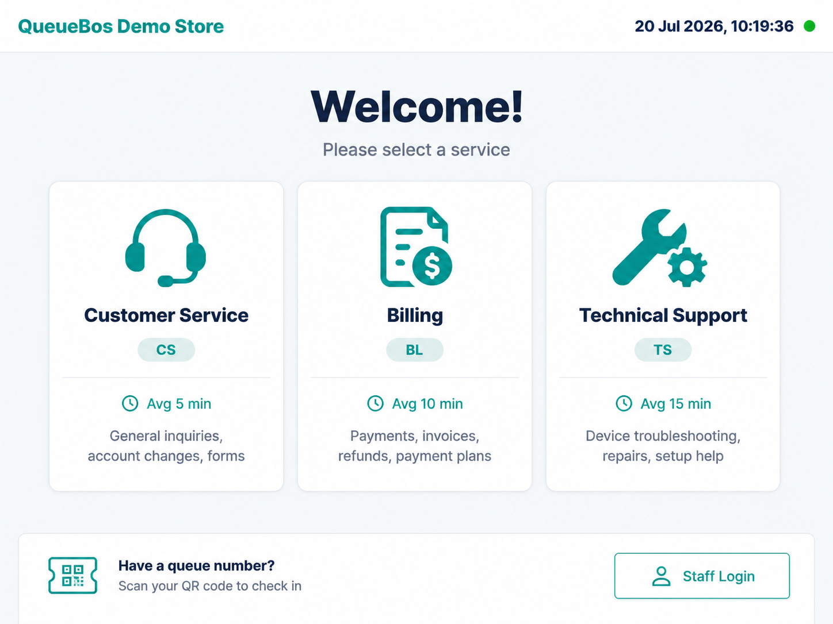This screenshot has width=833, height=624.
Task: Click the Technical Support wrench icon
Action: pyautogui.click(x=660, y=248)
